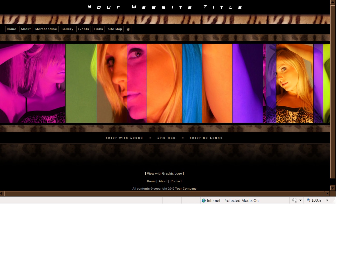Click the leopard-top blonde woman photo
337x257 pixels.
(295, 83)
